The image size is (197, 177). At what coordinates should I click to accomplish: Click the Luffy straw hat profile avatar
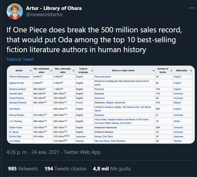15,11
